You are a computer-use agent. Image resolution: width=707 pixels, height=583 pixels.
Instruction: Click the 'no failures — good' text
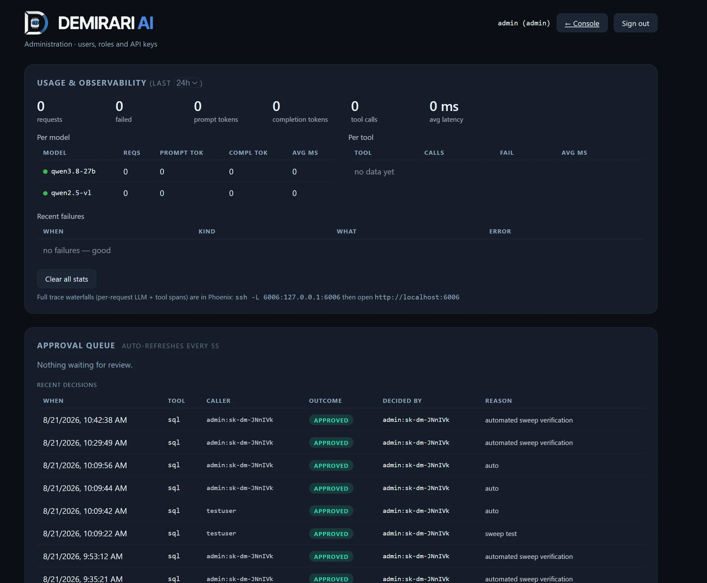point(77,250)
